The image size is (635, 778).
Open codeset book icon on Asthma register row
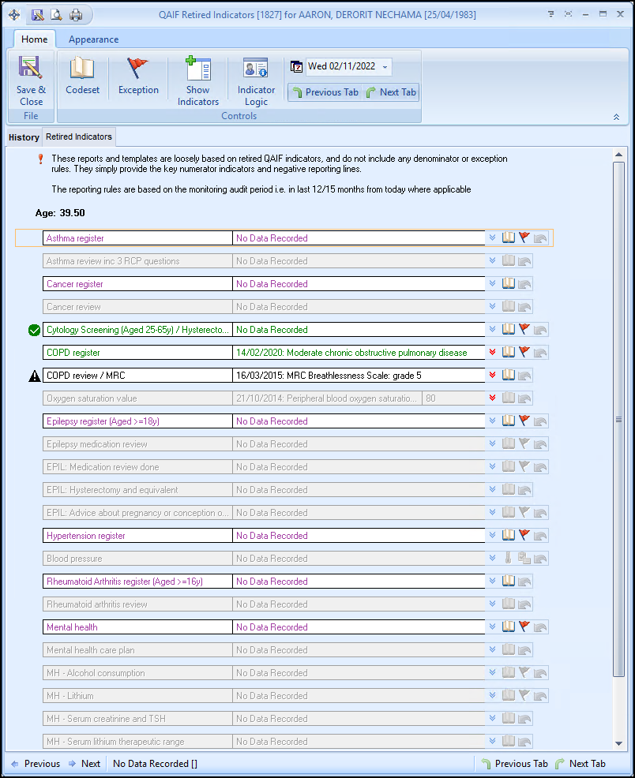click(509, 238)
